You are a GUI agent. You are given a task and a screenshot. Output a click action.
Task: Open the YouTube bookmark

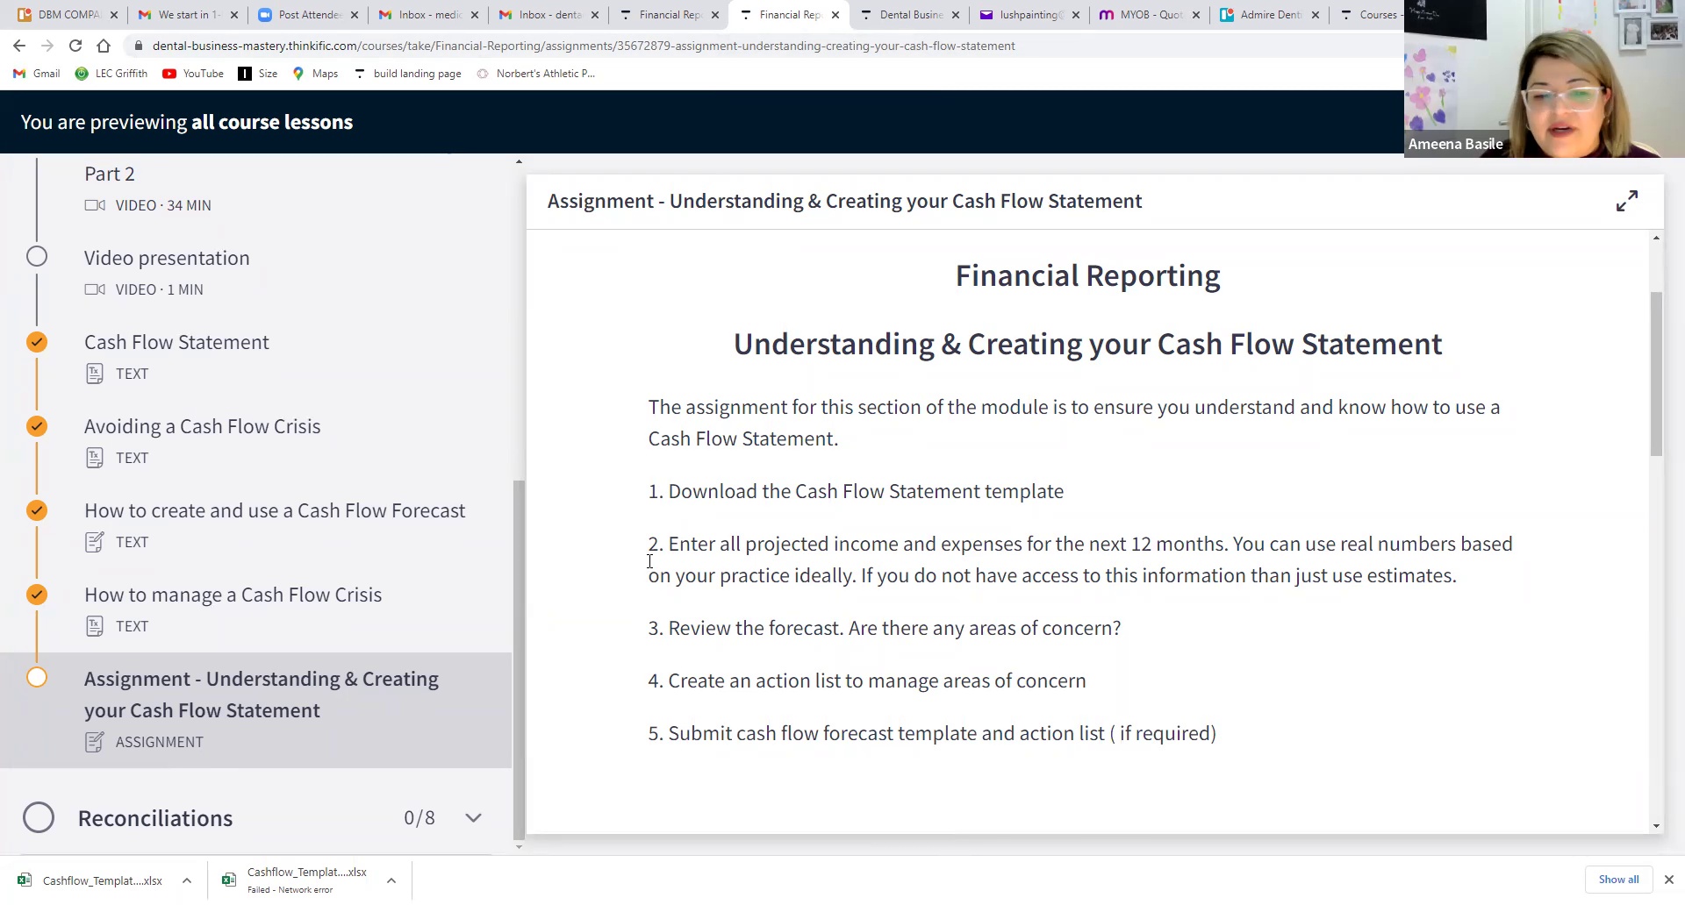[193, 74]
